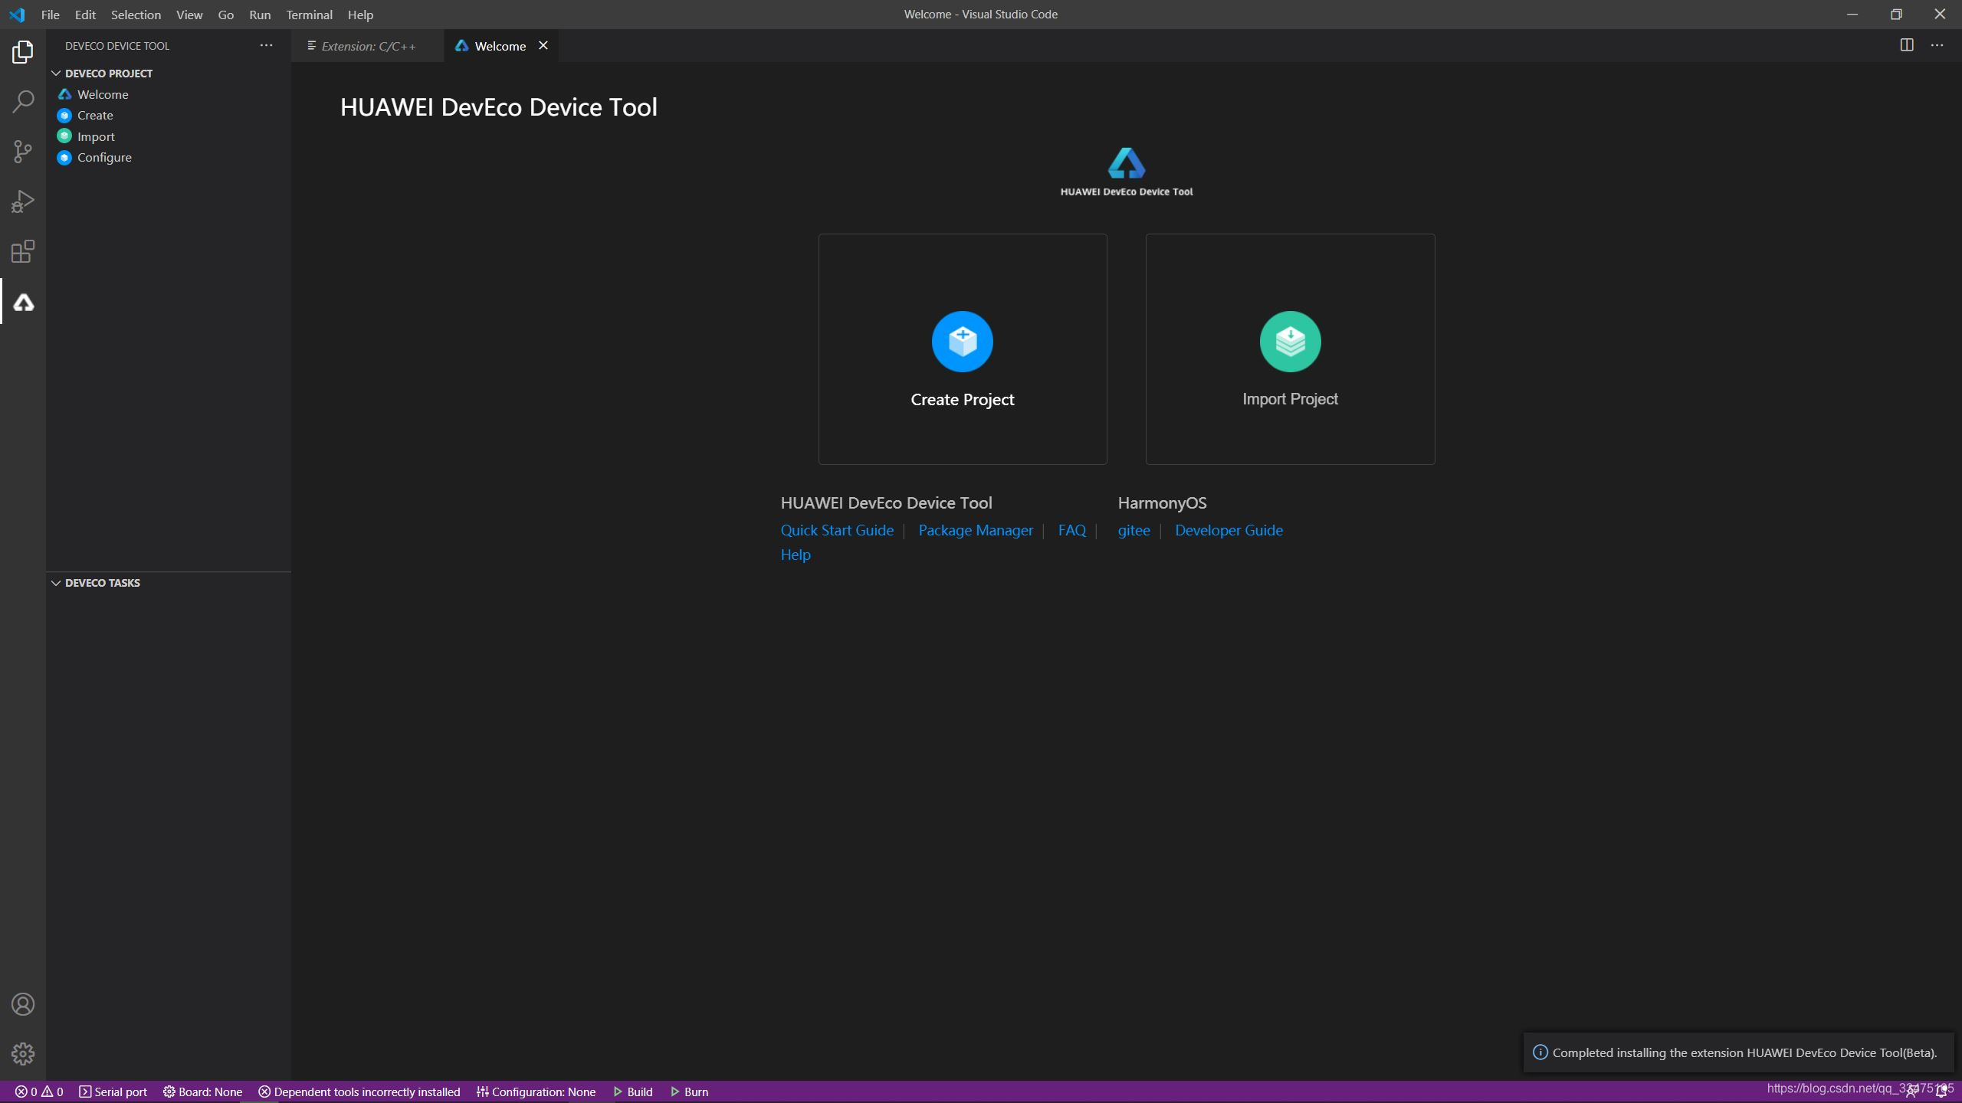Open the Terminal menu
This screenshot has height=1103, width=1962.
click(x=309, y=15)
